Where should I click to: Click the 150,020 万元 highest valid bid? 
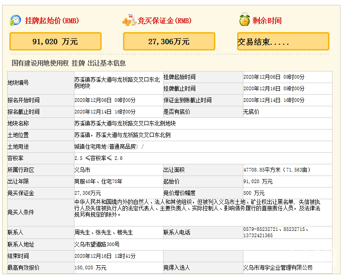pyautogui.click(x=90, y=268)
